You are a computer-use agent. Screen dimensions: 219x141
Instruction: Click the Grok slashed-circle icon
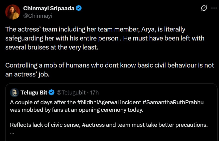click(x=204, y=8)
